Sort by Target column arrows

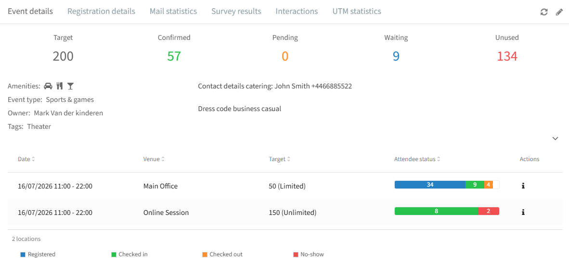(288, 159)
